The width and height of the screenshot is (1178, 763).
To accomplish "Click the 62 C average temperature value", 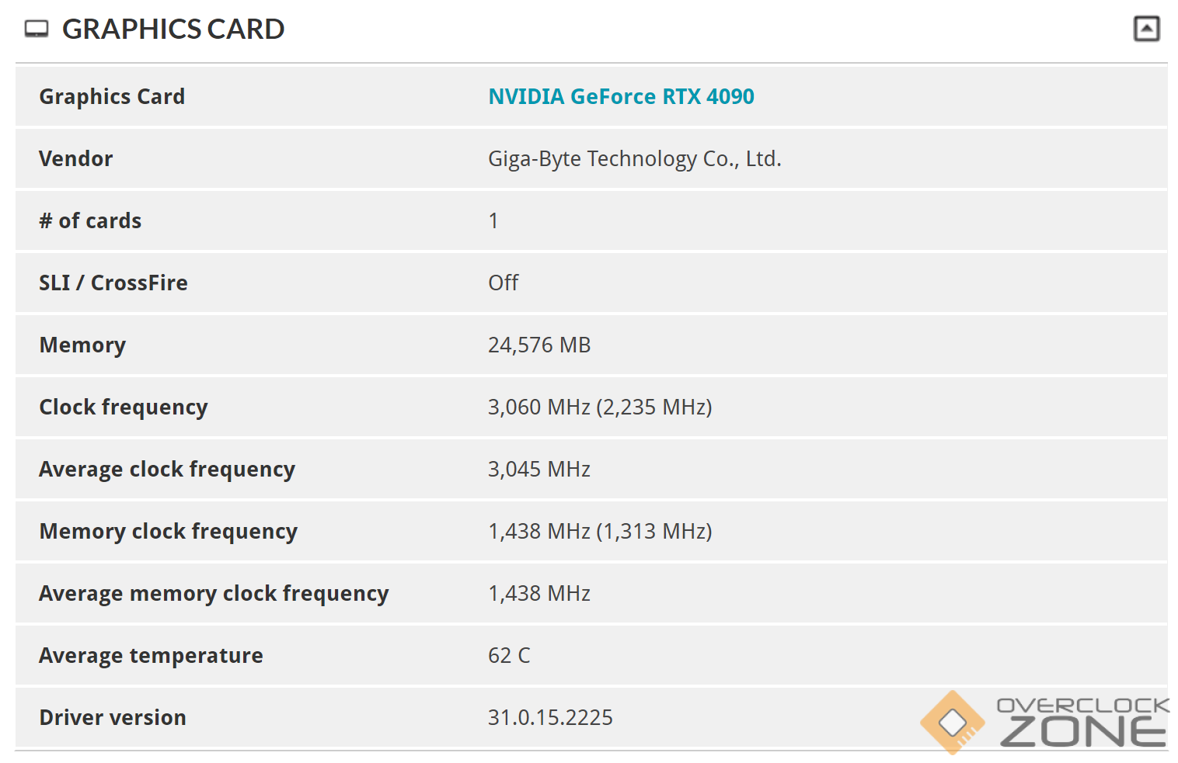I will coord(509,655).
